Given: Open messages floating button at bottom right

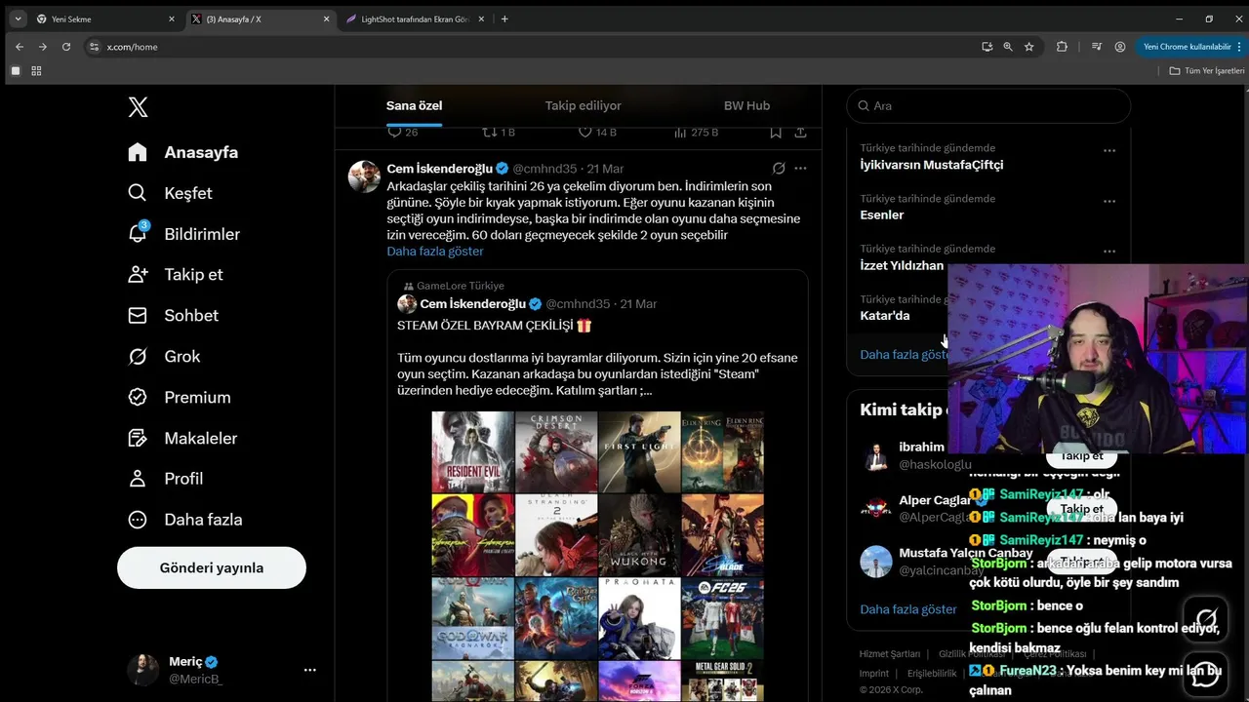Looking at the screenshot, I should pos(1206,673).
